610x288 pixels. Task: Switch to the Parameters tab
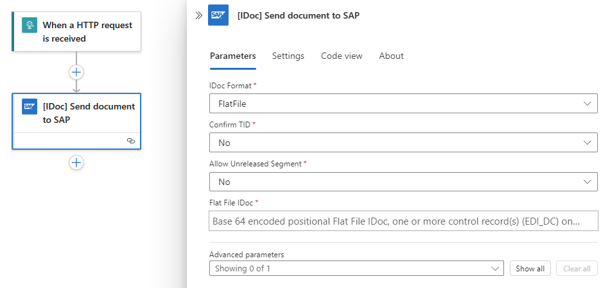click(x=232, y=56)
